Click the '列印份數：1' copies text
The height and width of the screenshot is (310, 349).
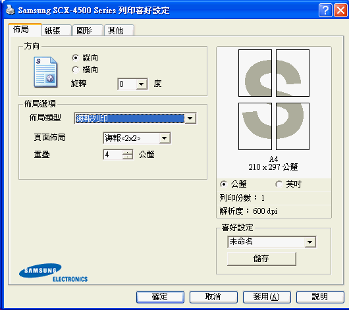point(242,197)
